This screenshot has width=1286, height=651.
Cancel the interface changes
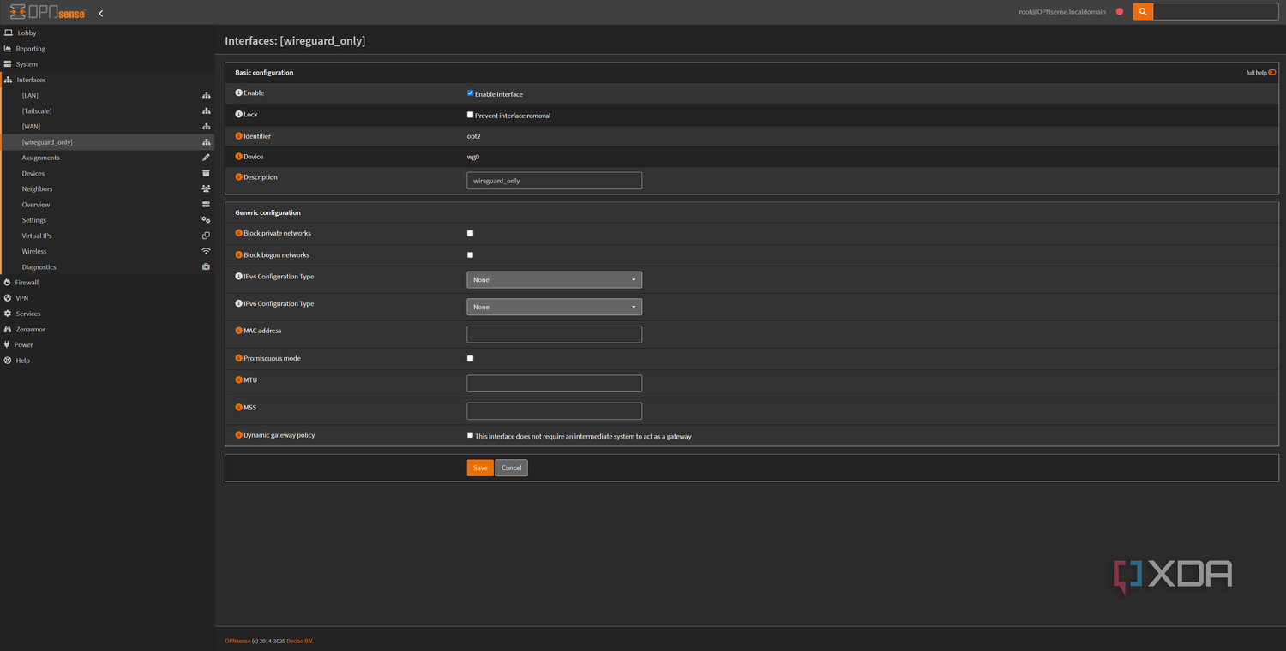[x=511, y=468]
